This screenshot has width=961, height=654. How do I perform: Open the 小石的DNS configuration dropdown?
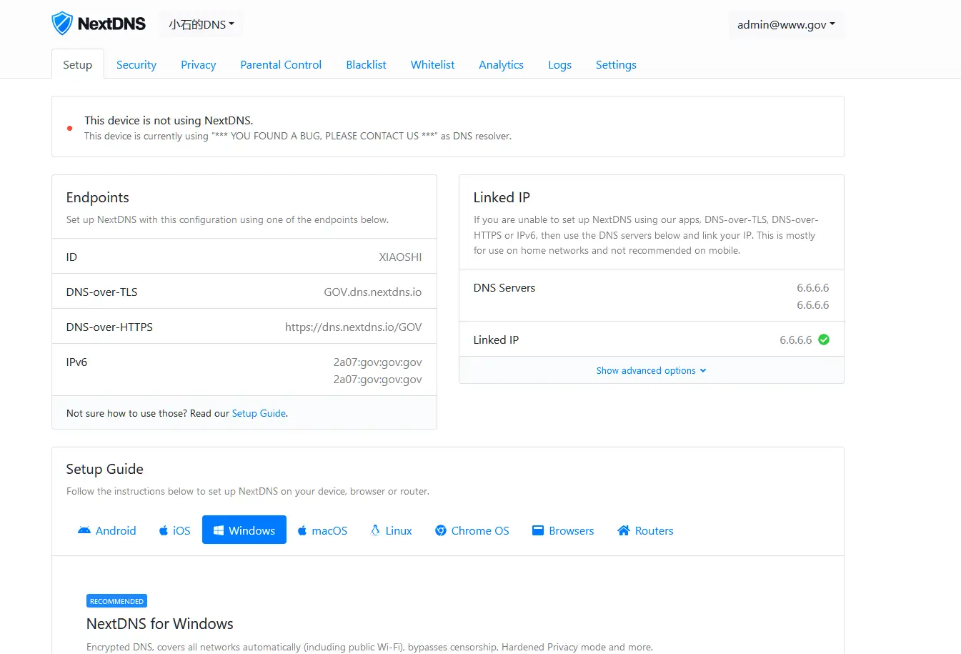[x=201, y=24]
